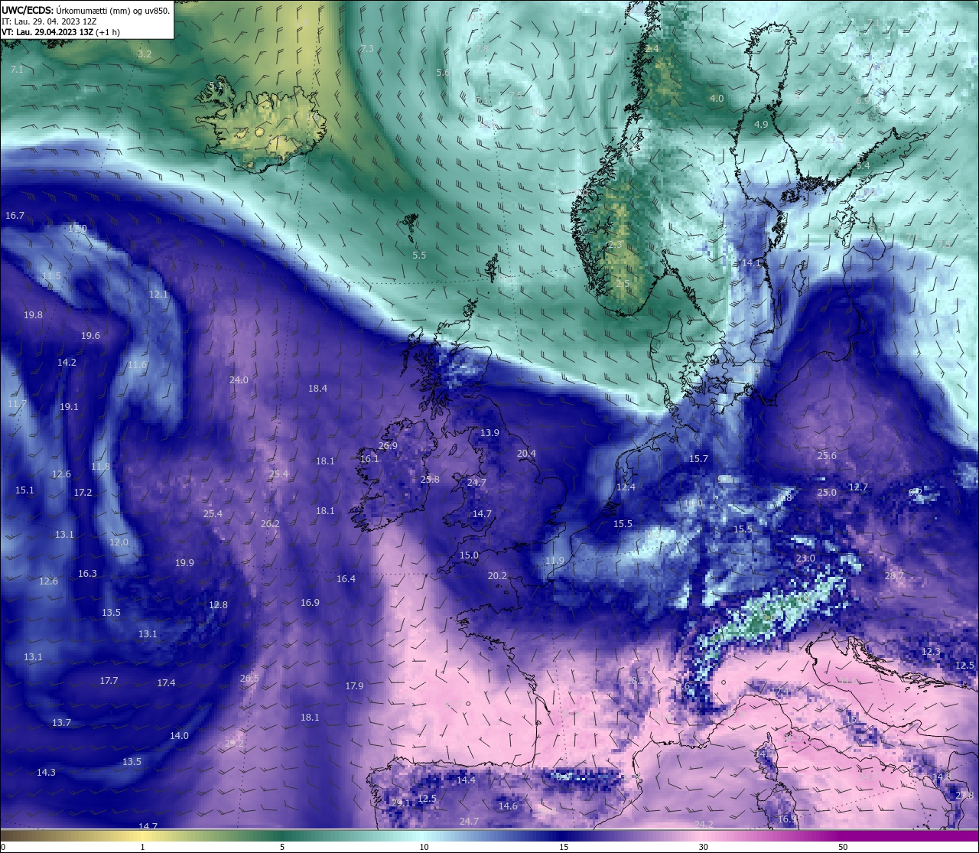Click the 17.2 value label

(83, 493)
